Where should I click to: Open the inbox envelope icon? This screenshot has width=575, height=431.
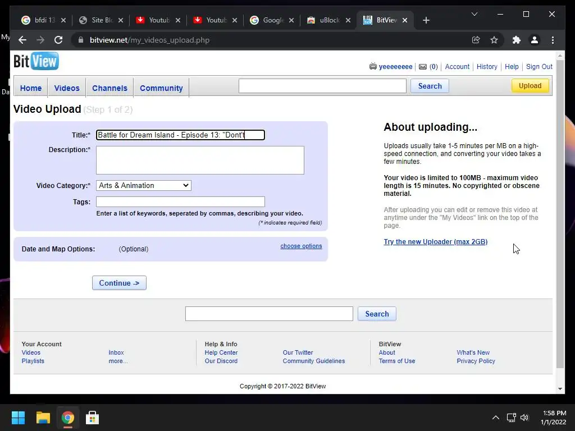coord(423,67)
